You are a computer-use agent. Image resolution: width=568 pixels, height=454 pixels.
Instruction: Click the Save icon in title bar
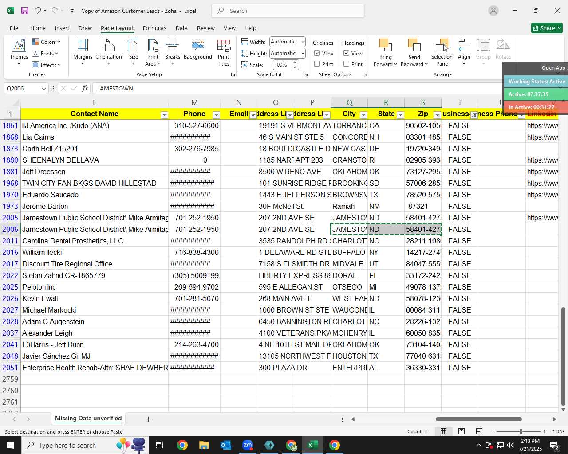[x=25, y=11]
